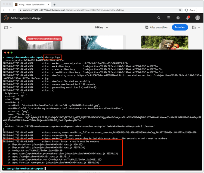
Task: Click the site lock padlock icon
Action: click(20, 10)
